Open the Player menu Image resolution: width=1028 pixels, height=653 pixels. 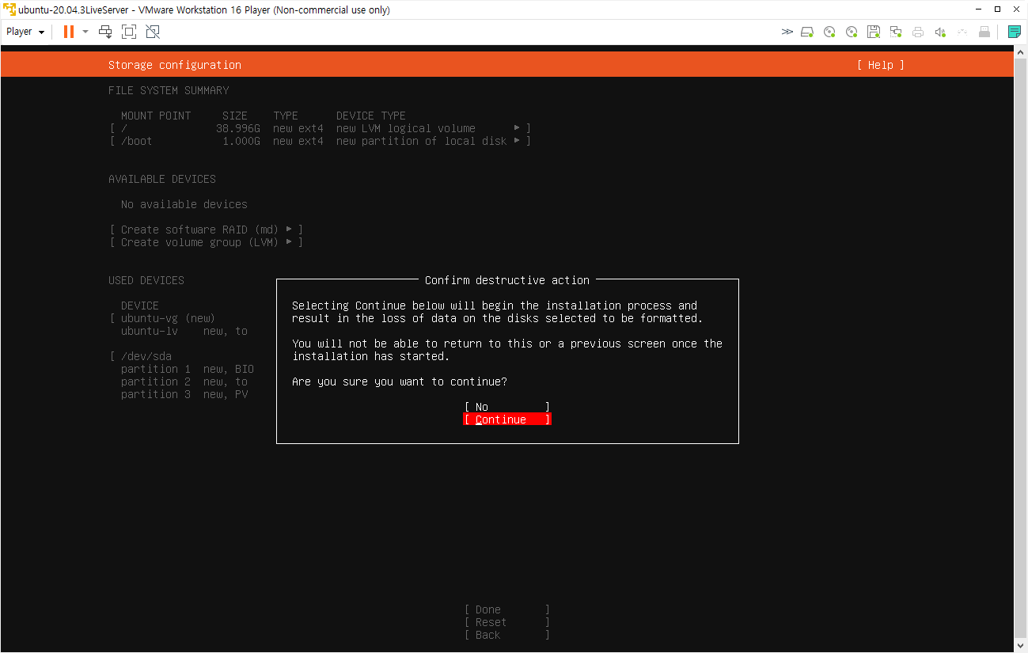coord(25,32)
